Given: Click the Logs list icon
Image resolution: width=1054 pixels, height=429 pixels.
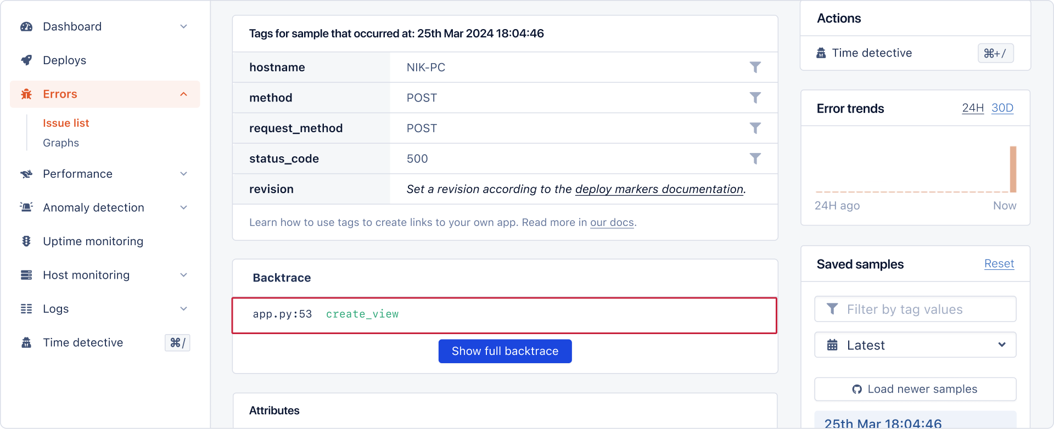Looking at the screenshot, I should tap(26, 309).
